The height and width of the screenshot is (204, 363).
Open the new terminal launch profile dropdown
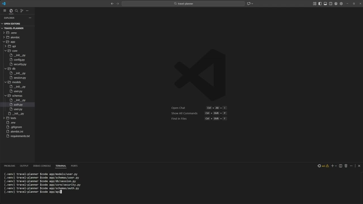[336, 166]
